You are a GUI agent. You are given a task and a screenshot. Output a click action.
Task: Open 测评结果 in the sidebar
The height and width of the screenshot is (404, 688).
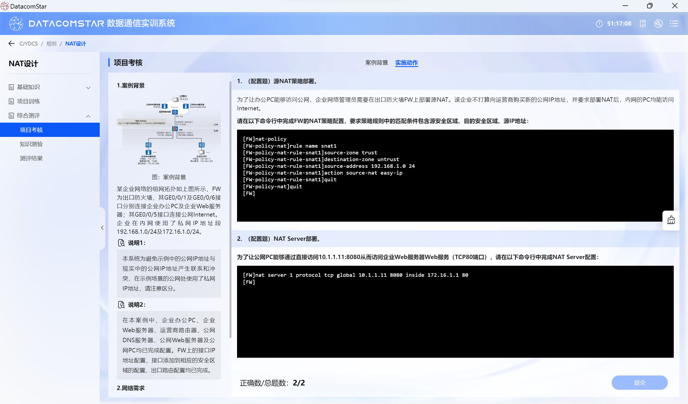pos(31,158)
